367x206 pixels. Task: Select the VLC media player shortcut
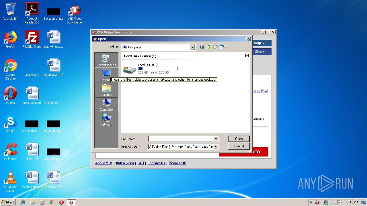(x=10, y=181)
